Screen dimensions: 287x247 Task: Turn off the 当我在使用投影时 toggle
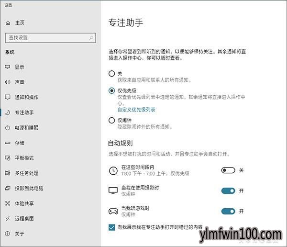pyautogui.click(x=228, y=191)
